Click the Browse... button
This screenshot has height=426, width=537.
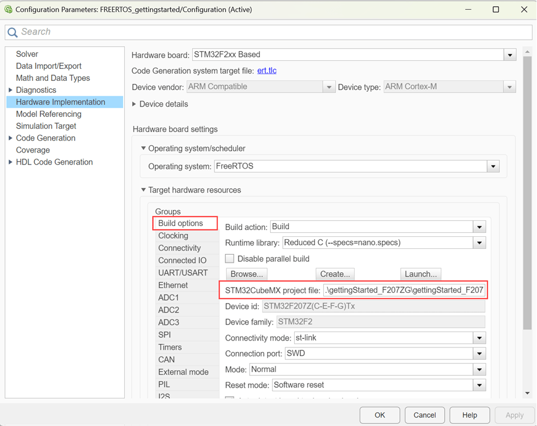246,274
